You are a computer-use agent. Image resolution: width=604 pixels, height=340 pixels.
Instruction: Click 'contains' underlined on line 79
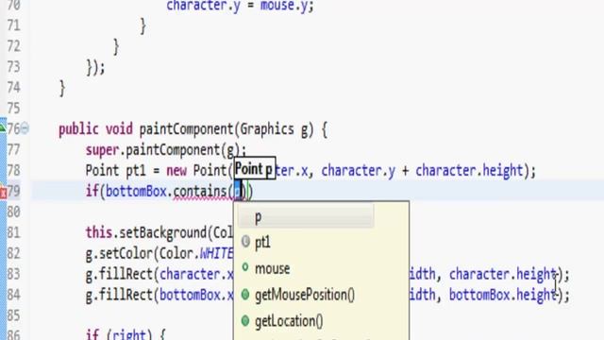tap(200, 192)
